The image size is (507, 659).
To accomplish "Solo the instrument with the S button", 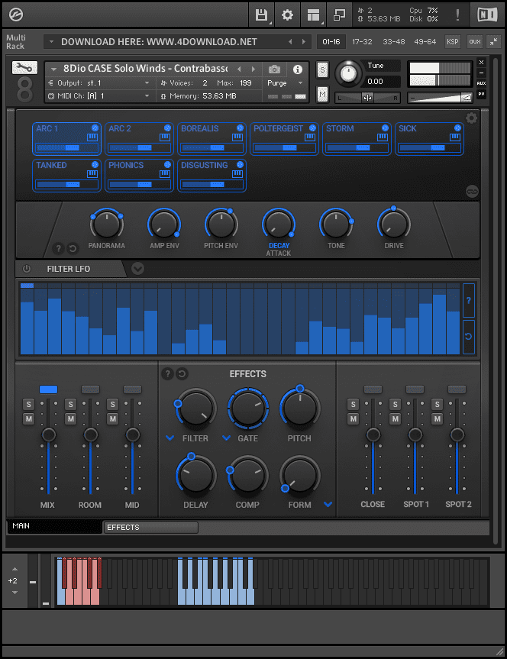I will point(322,69).
